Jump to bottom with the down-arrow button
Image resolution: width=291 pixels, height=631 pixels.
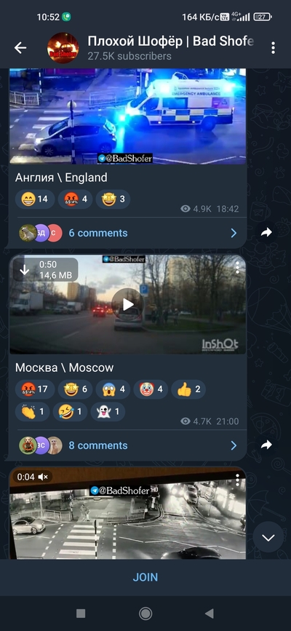[x=268, y=537]
